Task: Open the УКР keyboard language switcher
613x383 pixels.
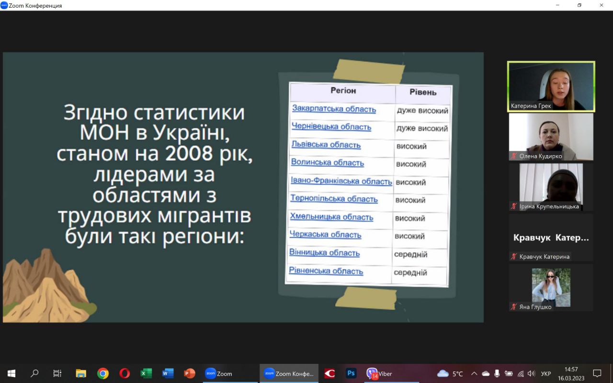Action: [x=545, y=373]
